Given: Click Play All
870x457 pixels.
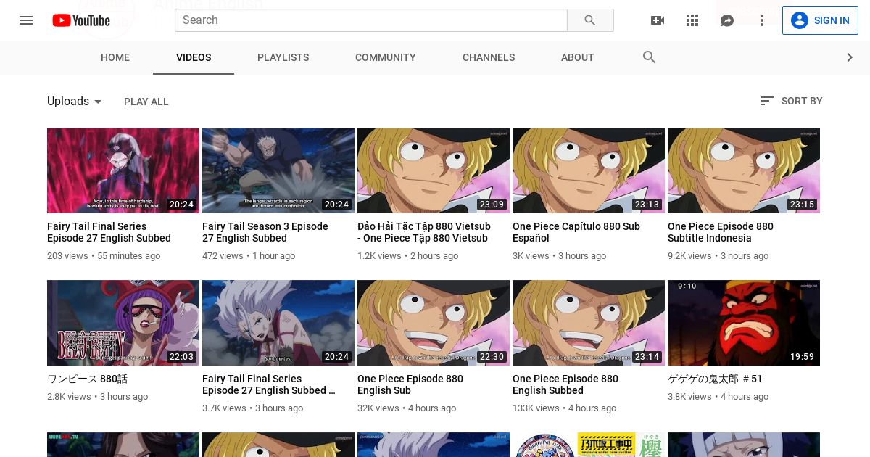Looking at the screenshot, I should pos(146,102).
